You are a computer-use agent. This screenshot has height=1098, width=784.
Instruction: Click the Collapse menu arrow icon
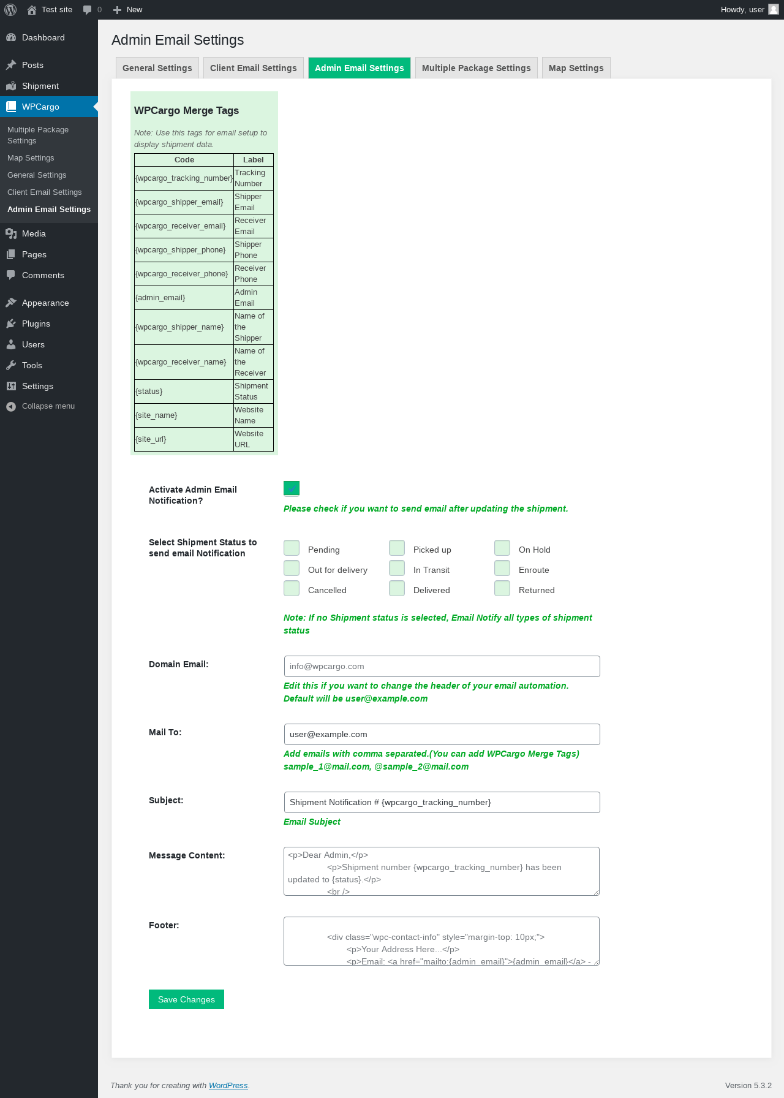11,406
